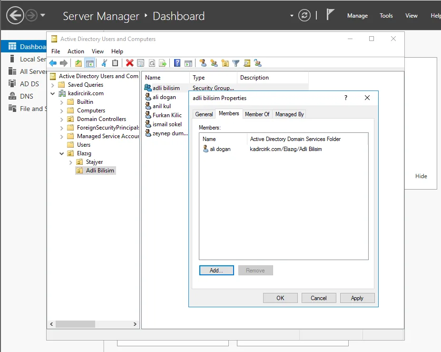The image size is (441, 352).
Task: Click the Export List icon
Action: tap(163, 63)
